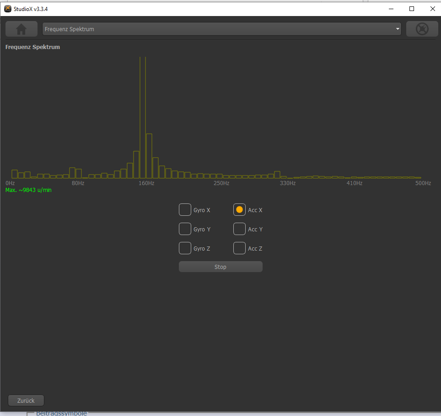The image size is (441, 416).
Task: Click the StudioX app icon in title bar
Action: 7,9
